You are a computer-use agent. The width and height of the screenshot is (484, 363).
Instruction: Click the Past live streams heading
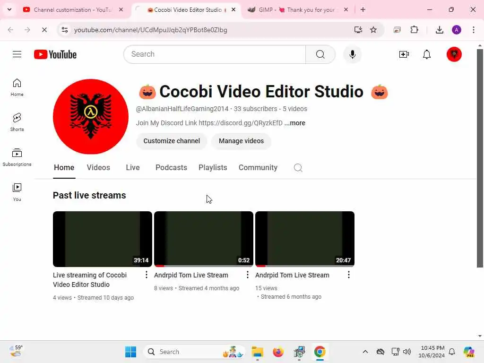(x=89, y=195)
